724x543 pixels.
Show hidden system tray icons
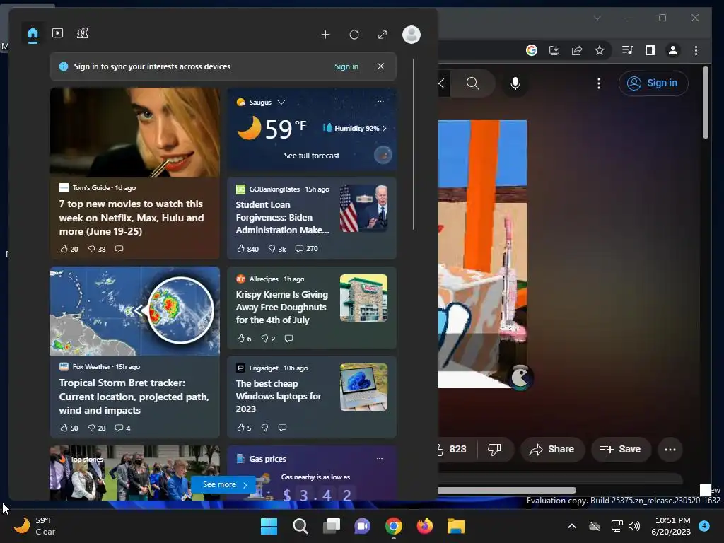(571, 526)
